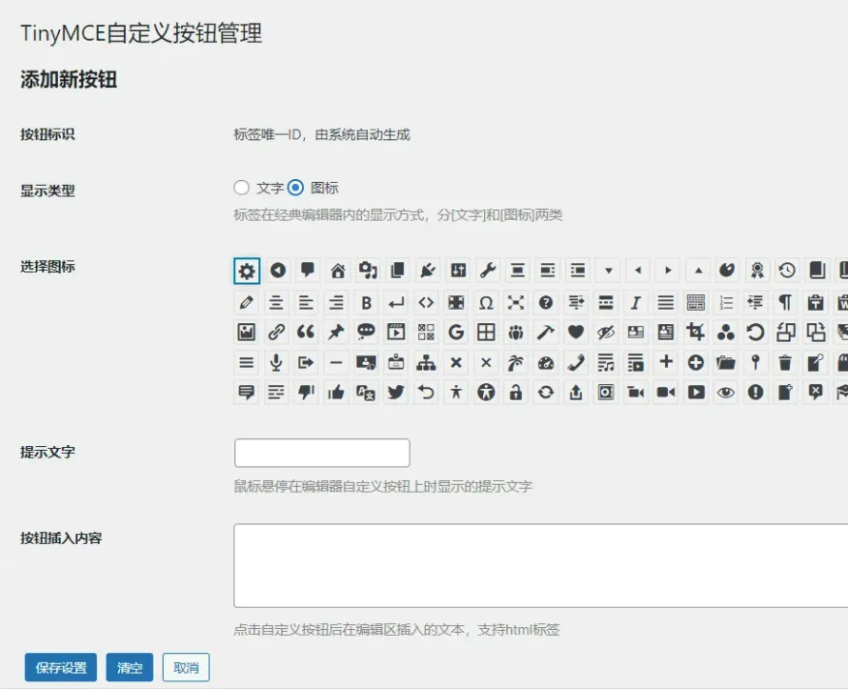This screenshot has height=689, width=848.
Task: Select the 图标 icon display radio
Action: [295, 188]
